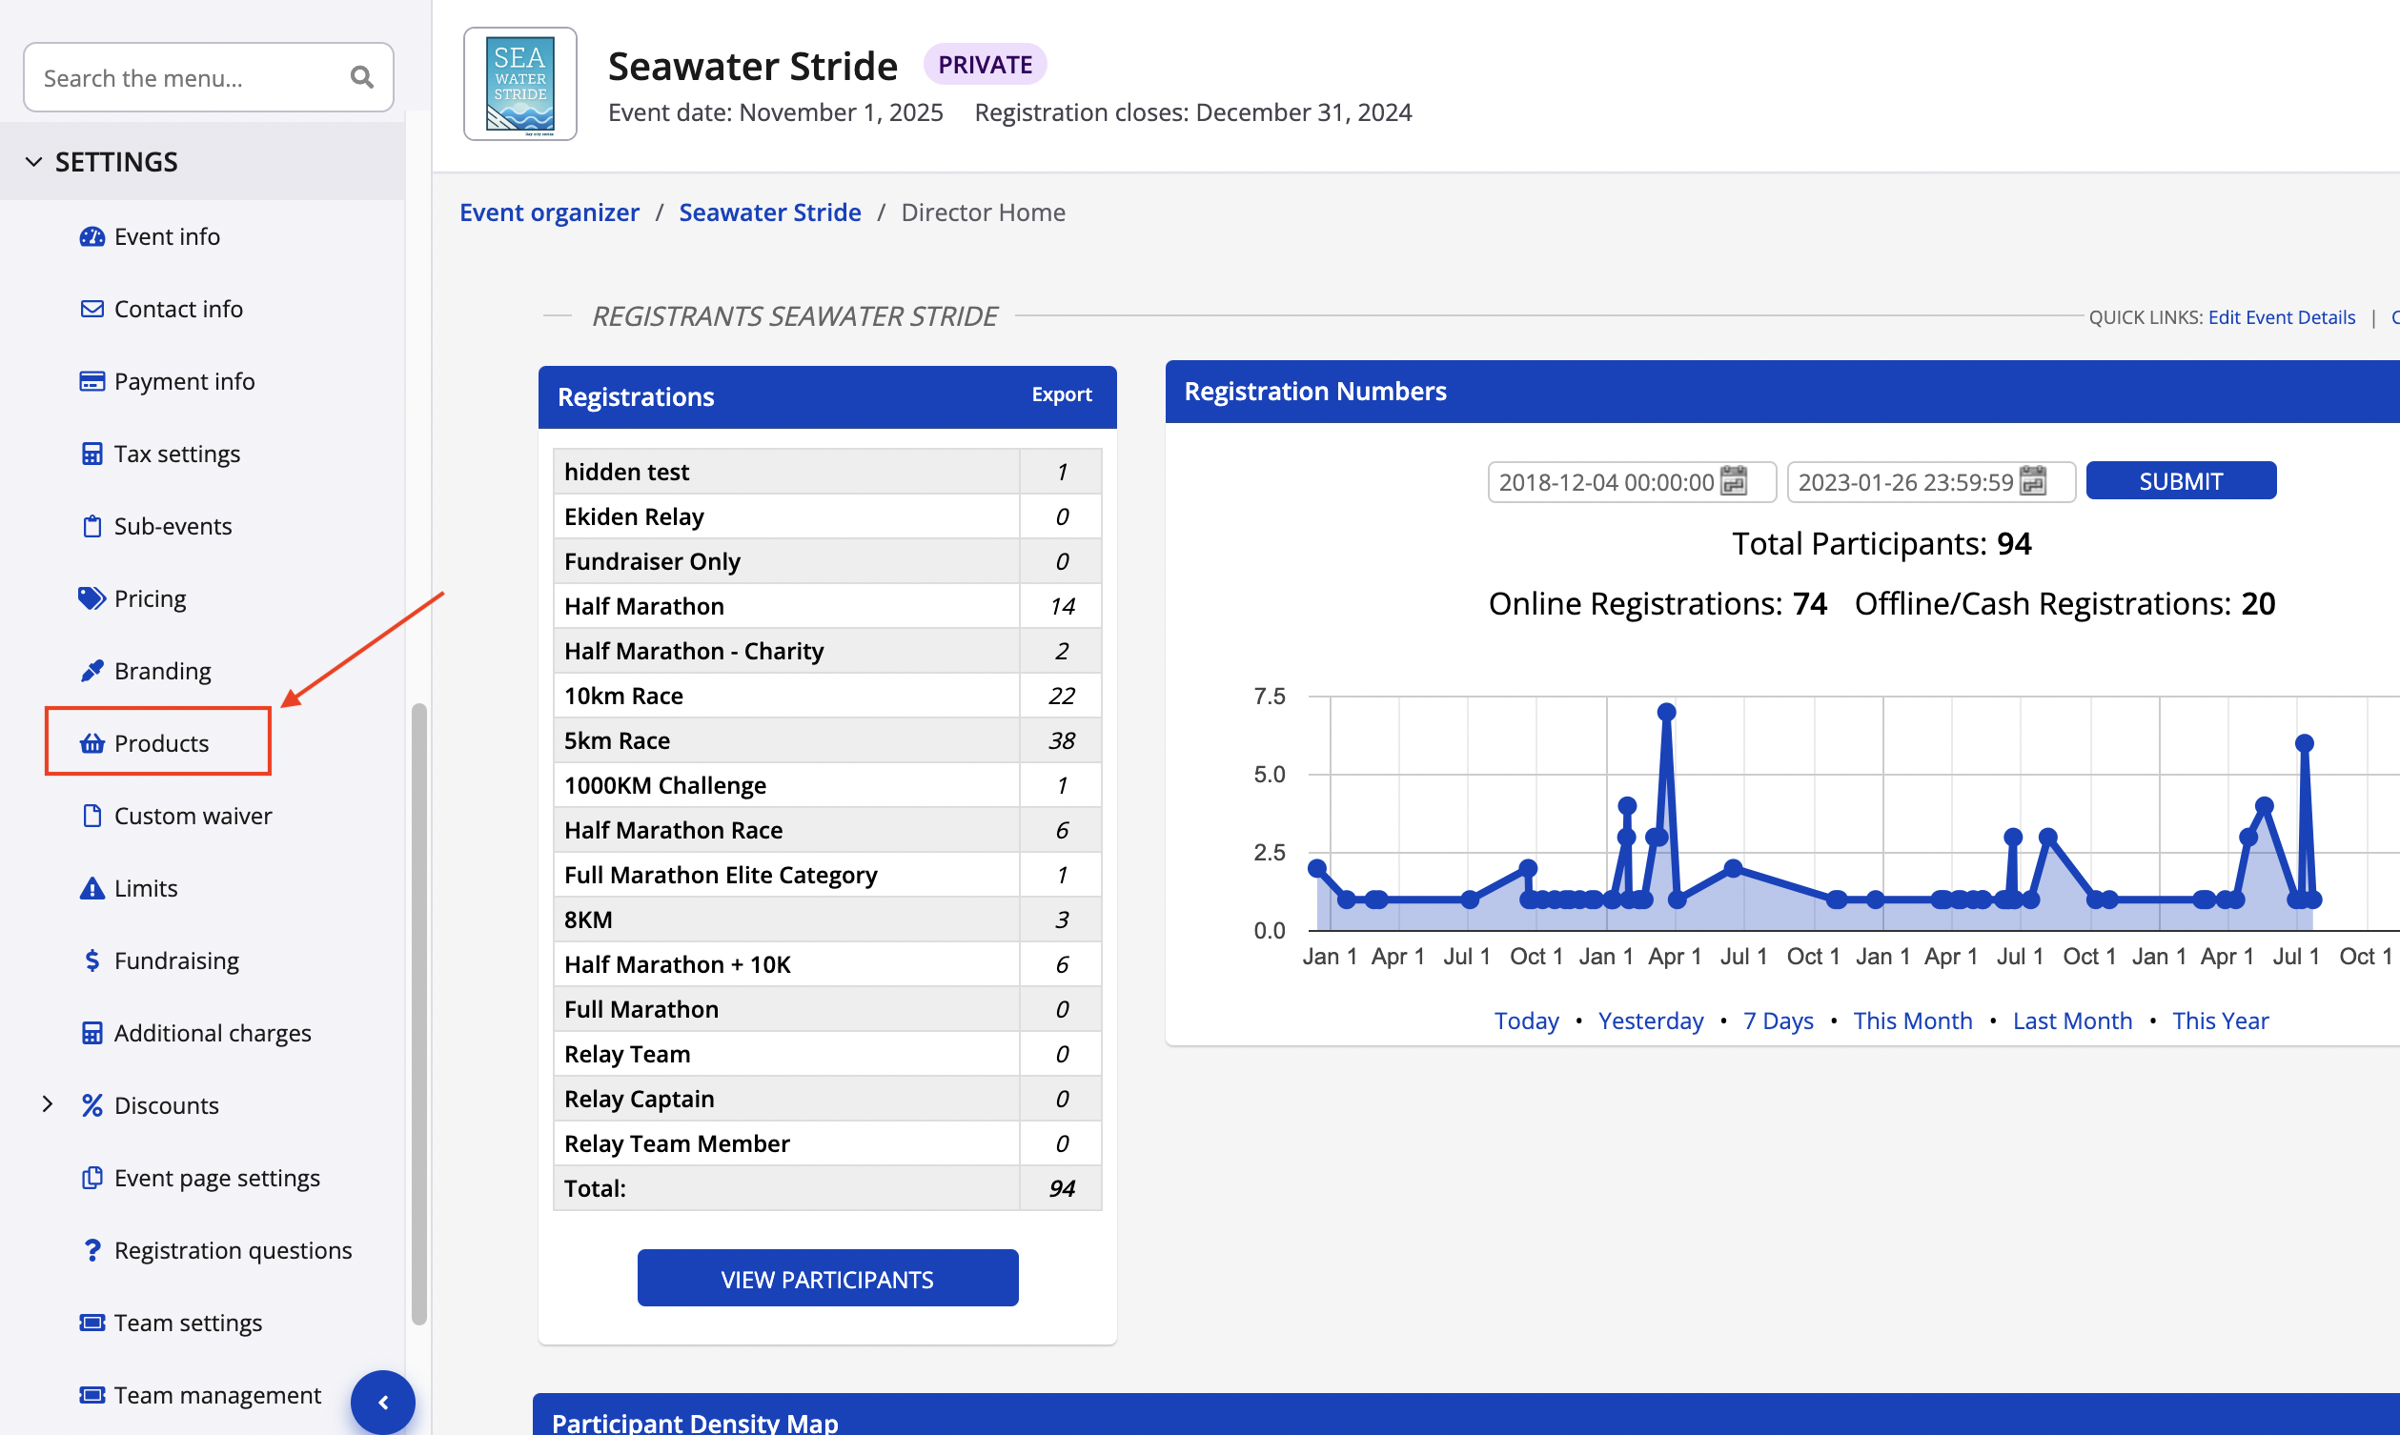Viewport: 2400px width, 1435px height.
Task: Collapse sidebar using round arrow button
Action: [383, 1401]
